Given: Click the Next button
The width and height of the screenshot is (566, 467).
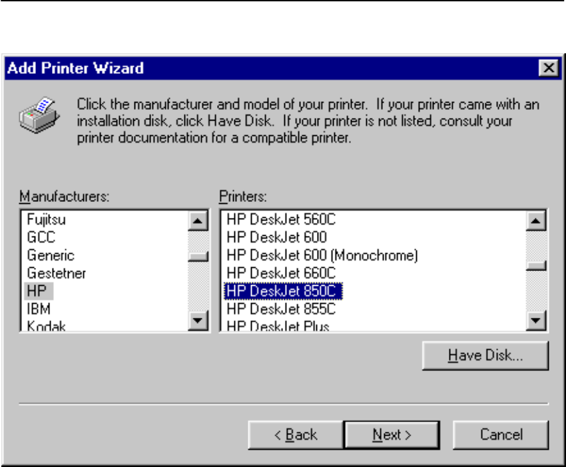Looking at the screenshot, I should coord(392,435).
